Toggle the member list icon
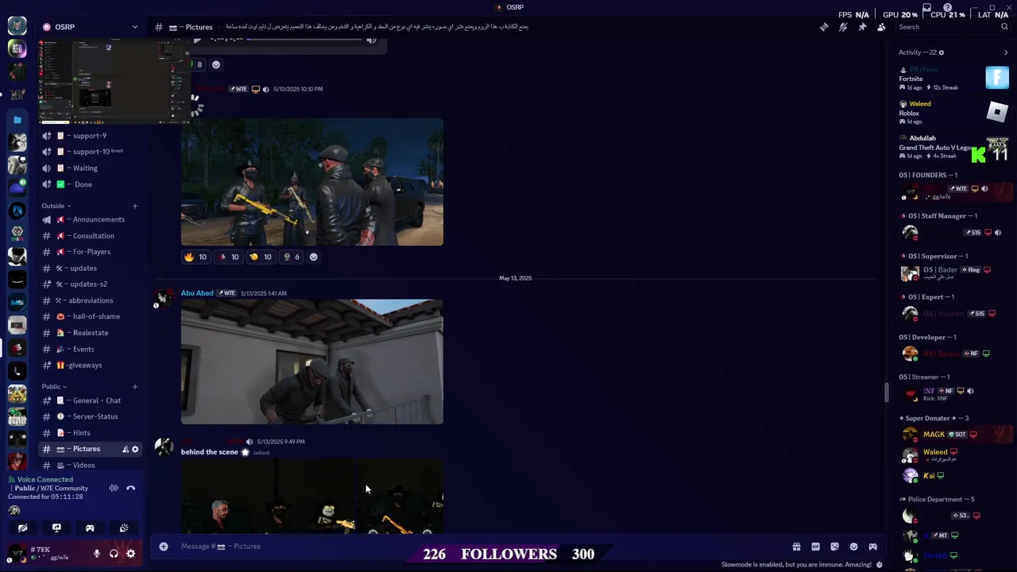The height and width of the screenshot is (572, 1017). click(x=881, y=27)
